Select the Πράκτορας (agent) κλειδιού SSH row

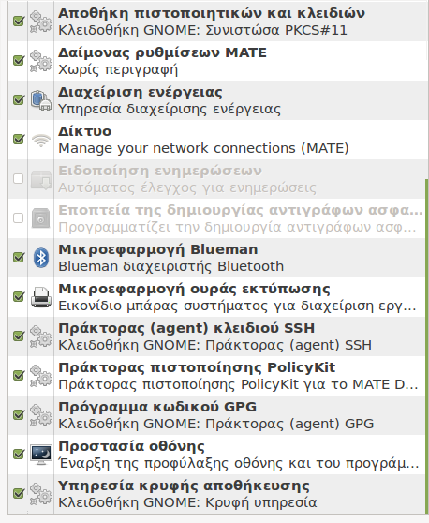click(x=217, y=336)
